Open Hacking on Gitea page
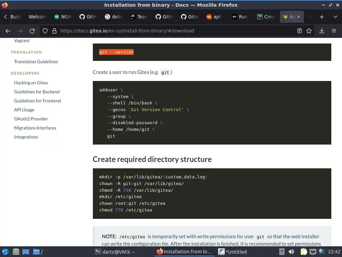342x257 pixels. tap(31, 83)
